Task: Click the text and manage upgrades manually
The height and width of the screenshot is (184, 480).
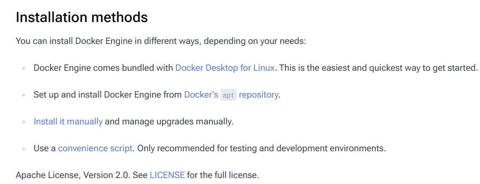Action: pos(169,121)
